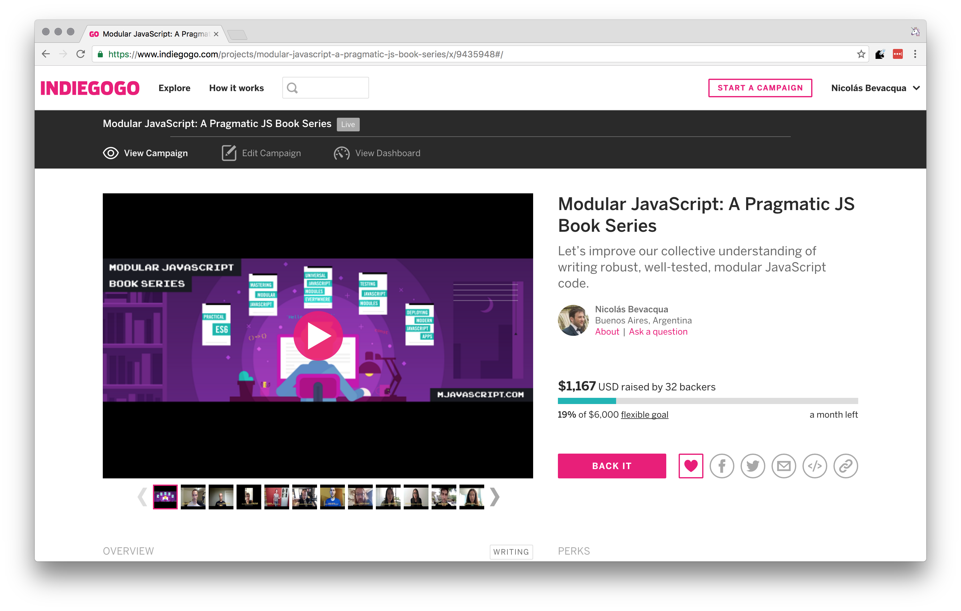Play the campaign video
This screenshot has width=961, height=611.
coord(318,336)
